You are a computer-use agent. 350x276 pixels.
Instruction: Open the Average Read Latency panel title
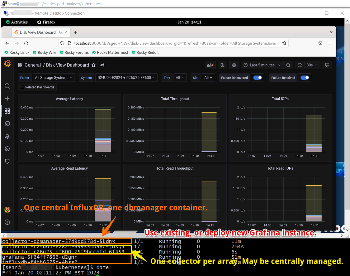click(69, 168)
